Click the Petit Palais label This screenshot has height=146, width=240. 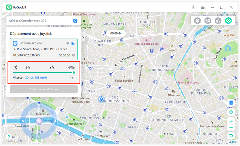[43, 114]
